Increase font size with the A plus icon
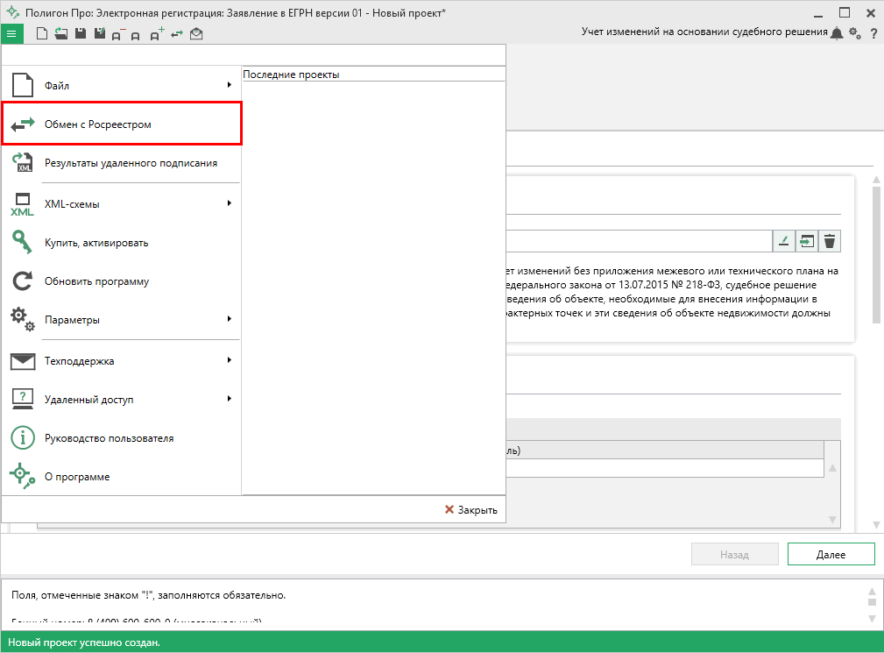 click(x=157, y=34)
